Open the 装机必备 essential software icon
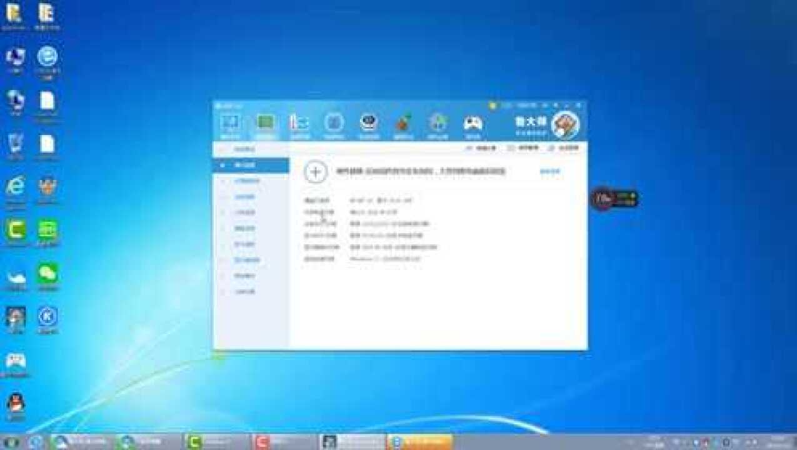This screenshot has height=450, width=797. click(x=438, y=124)
